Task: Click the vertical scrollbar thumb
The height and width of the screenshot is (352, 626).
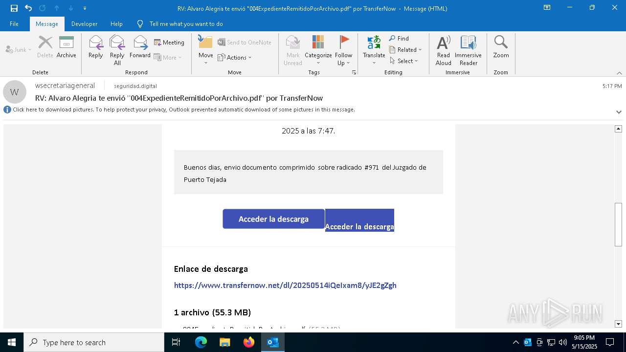Action: click(x=618, y=224)
